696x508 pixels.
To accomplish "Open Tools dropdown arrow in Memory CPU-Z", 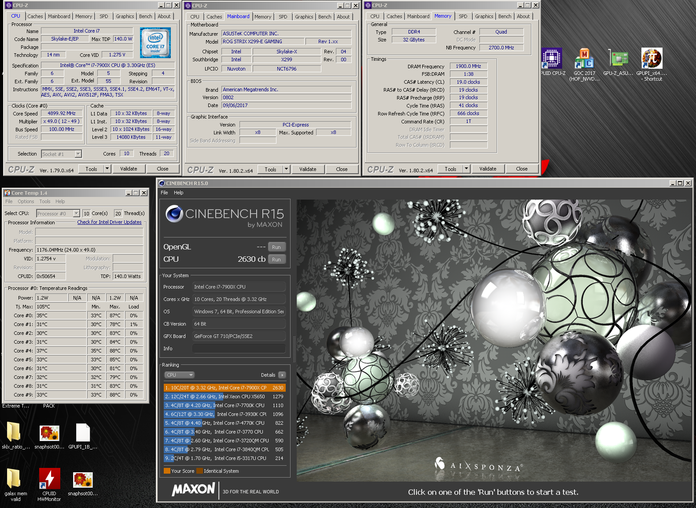I will (x=466, y=169).
